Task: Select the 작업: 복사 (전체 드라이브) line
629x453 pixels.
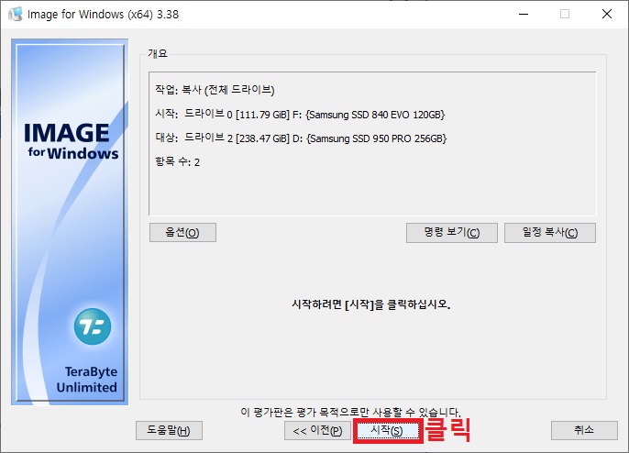Action: coord(215,90)
